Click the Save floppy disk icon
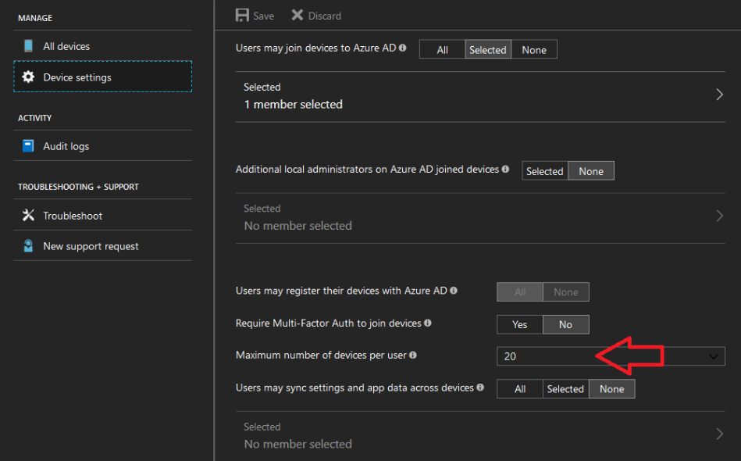This screenshot has height=461, width=741. click(x=242, y=15)
